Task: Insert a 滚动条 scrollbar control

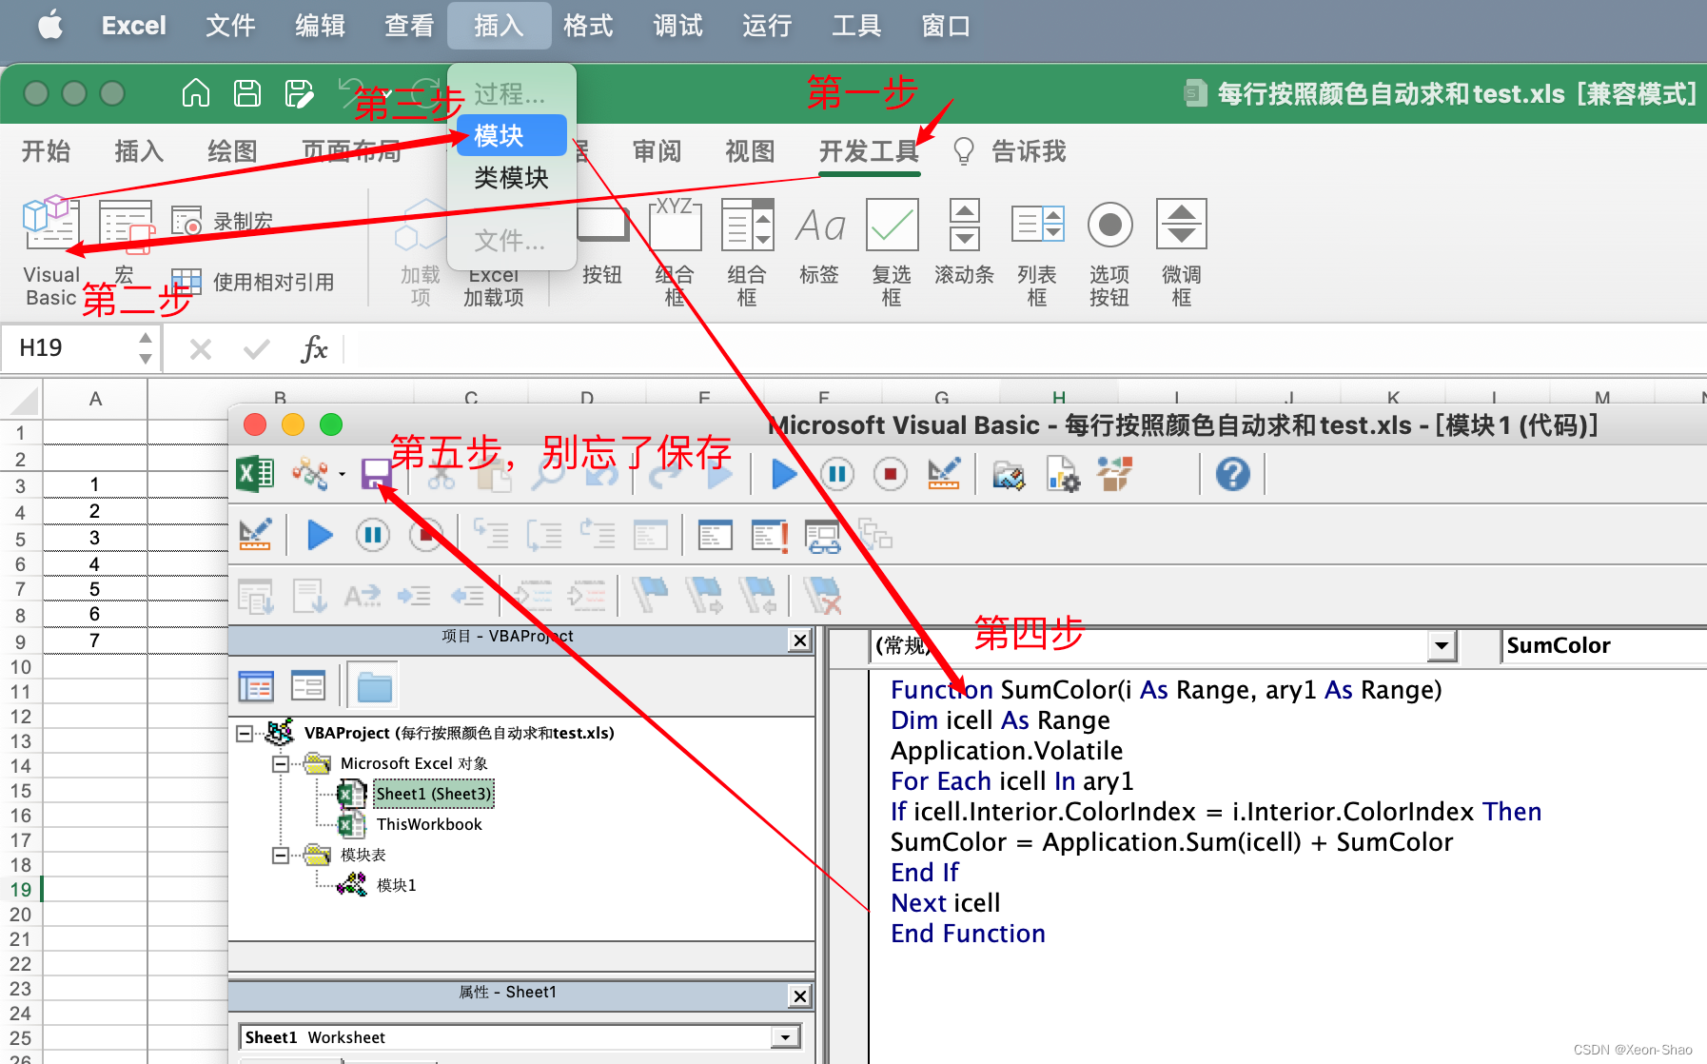Action: coord(964,243)
